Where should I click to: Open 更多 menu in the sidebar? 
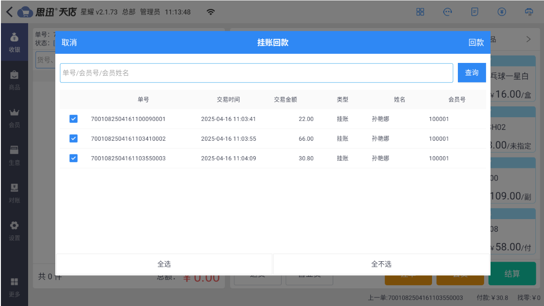14,287
